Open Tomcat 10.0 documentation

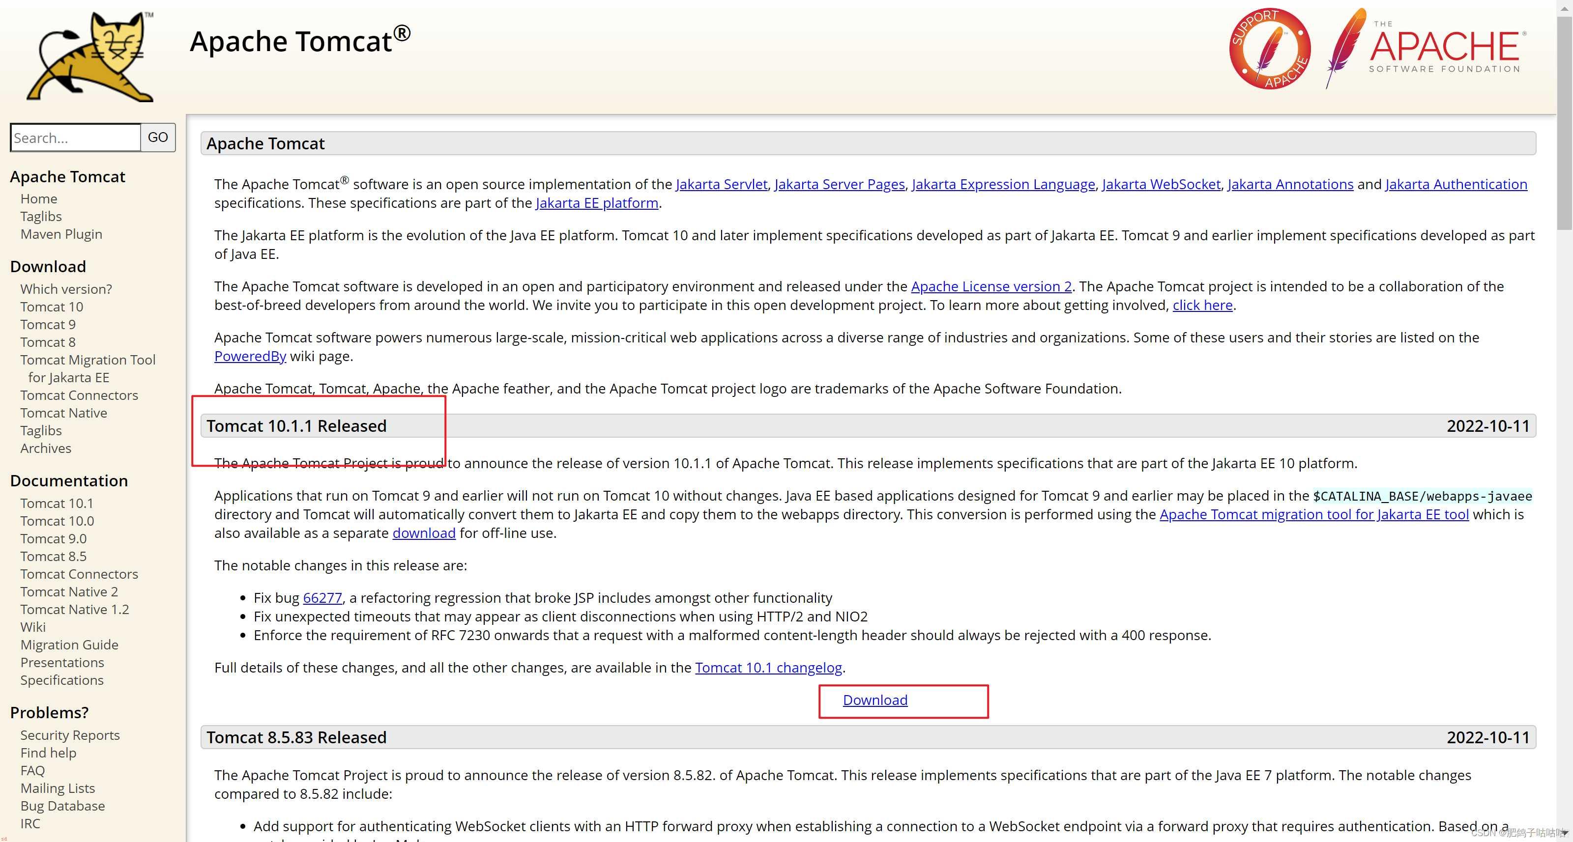[x=57, y=521]
